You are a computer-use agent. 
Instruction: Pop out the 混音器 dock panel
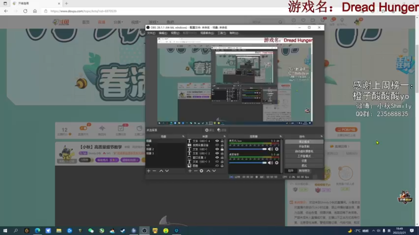(x=280, y=136)
